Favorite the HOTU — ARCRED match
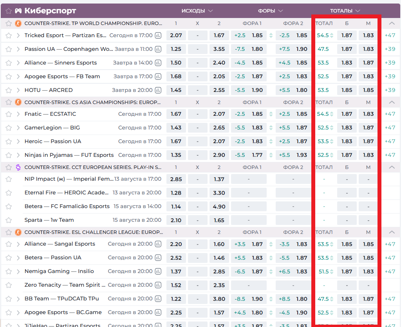This screenshot has width=401, height=327. click(x=9, y=90)
